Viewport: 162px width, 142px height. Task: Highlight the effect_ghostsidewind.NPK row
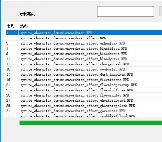point(84,100)
